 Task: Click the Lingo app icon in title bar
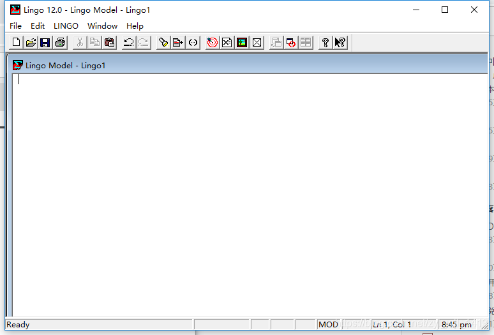[15, 10]
